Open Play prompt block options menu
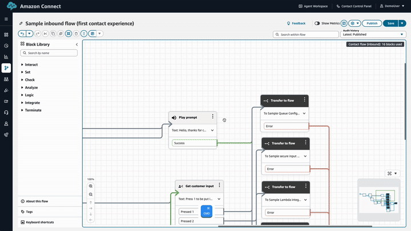This screenshot has height=231, width=411. (212, 117)
